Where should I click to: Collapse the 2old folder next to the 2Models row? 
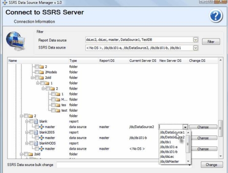tap(32, 77)
